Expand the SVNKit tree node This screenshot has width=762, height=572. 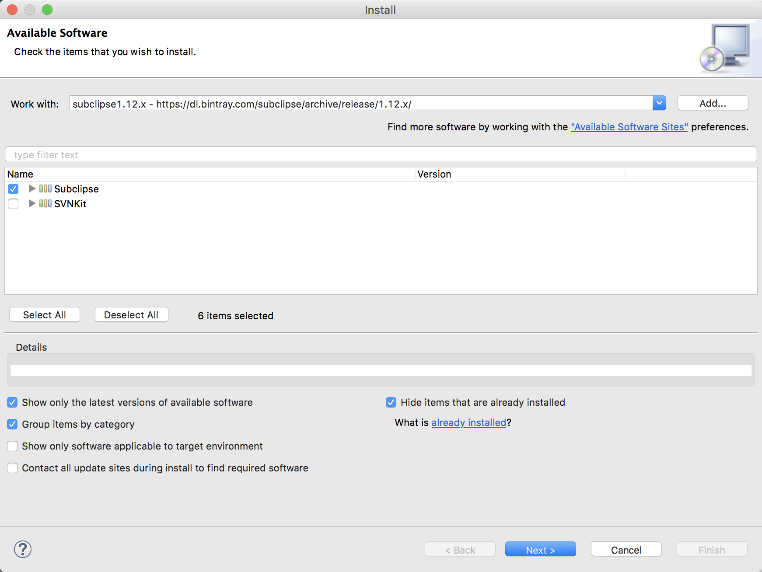32,204
